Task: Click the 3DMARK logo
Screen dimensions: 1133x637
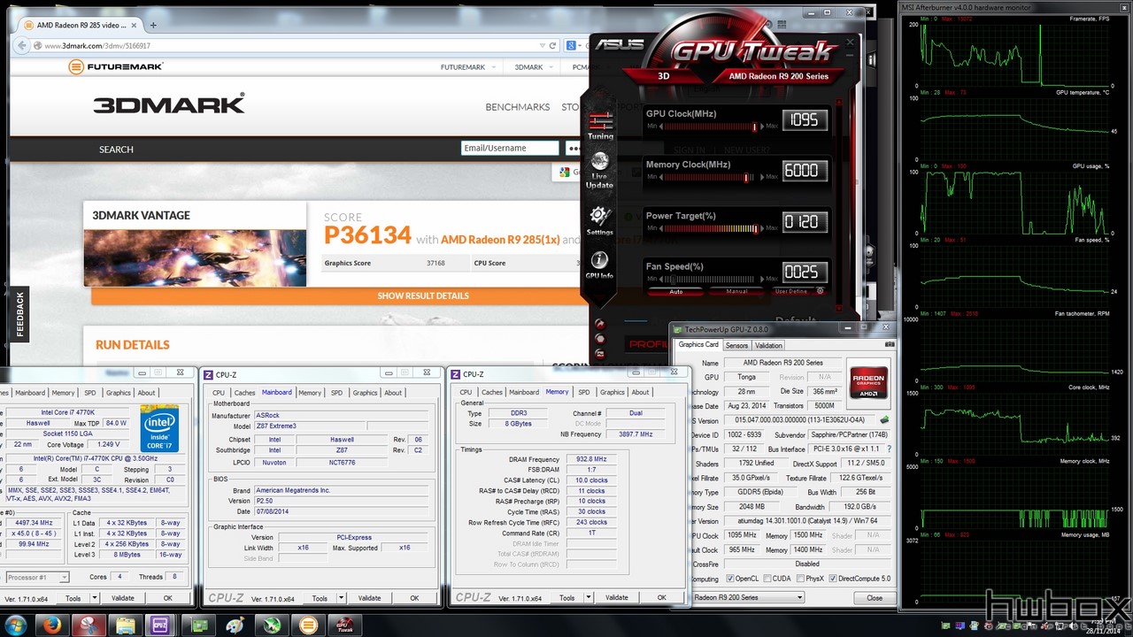Action: click(169, 104)
